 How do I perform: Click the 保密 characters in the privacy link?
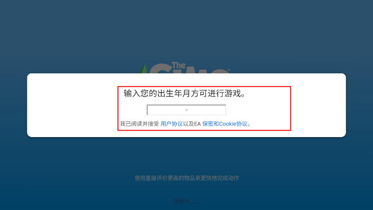[x=208, y=124]
